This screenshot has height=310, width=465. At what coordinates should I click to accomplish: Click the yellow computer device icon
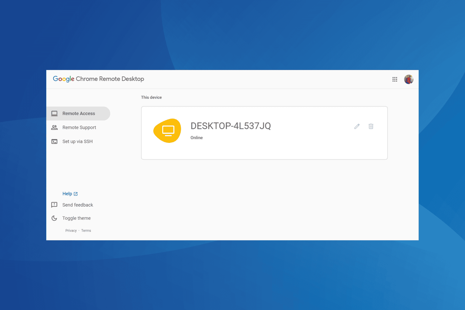tap(167, 130)
